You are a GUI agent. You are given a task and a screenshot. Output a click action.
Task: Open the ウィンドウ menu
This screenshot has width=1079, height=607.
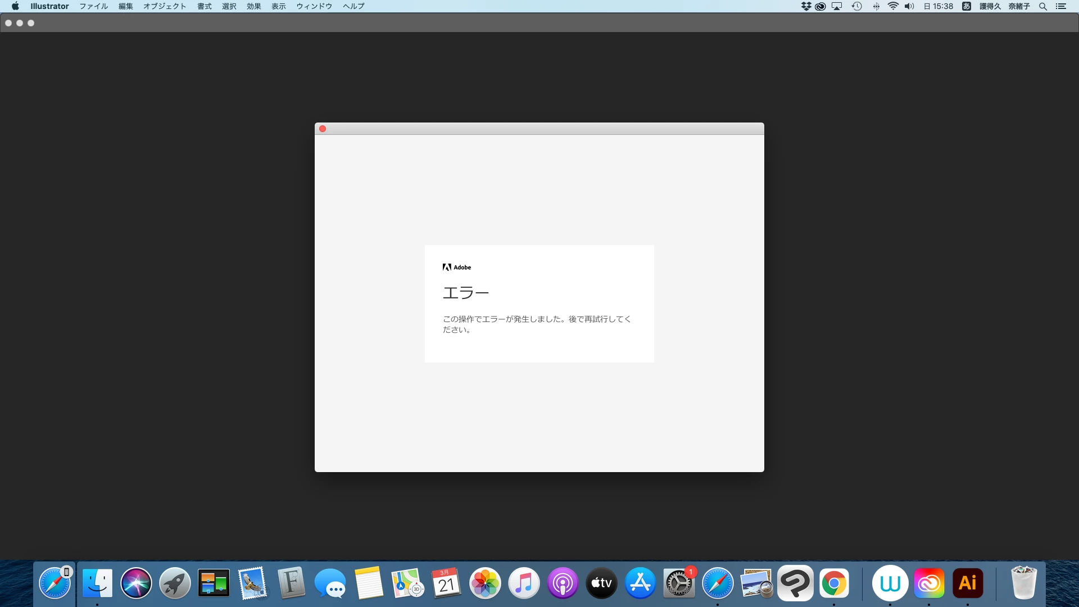[x=314, y=6]
